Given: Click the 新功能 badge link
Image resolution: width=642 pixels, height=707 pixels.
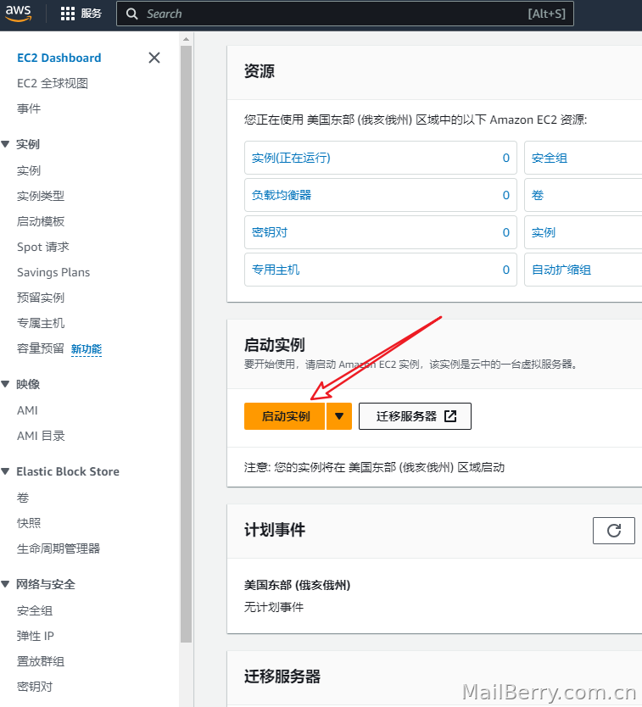Looking at the screenshot, I should pyautogui.click(x=87, y=349).
